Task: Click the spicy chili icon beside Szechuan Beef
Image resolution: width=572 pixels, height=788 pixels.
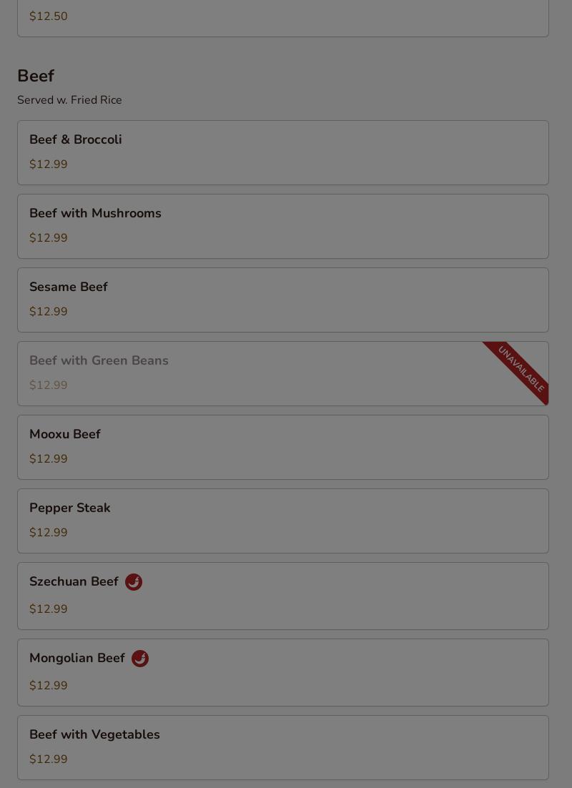Action: pos(134,582)
